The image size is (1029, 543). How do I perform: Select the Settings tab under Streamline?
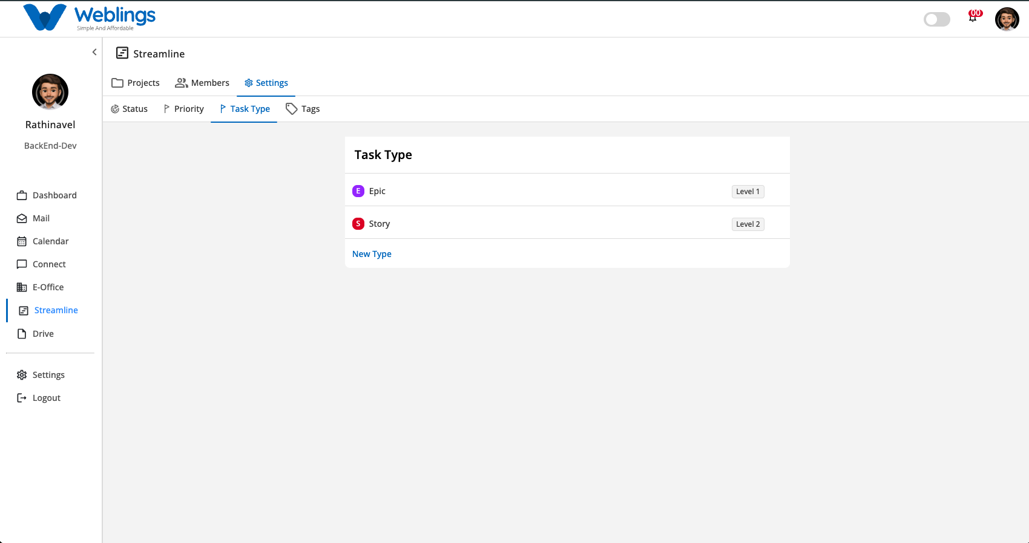266,83
